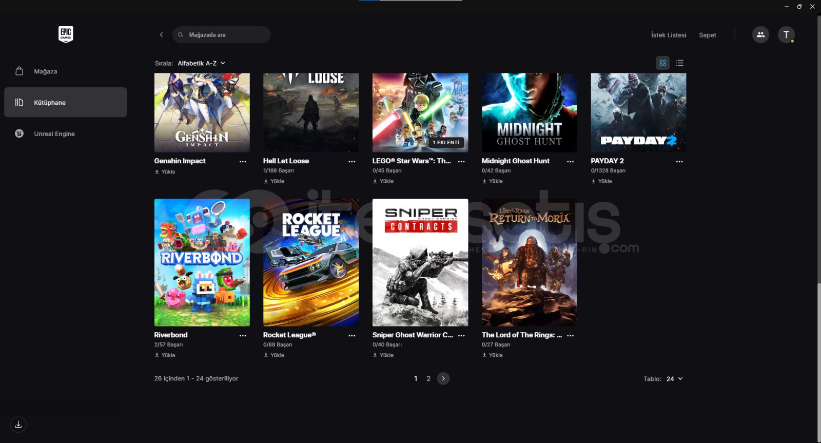Click the 26 içinden 1 - 24 gösteriliyor text
Viewport: 821px width, 443px height.
point(196,378)
